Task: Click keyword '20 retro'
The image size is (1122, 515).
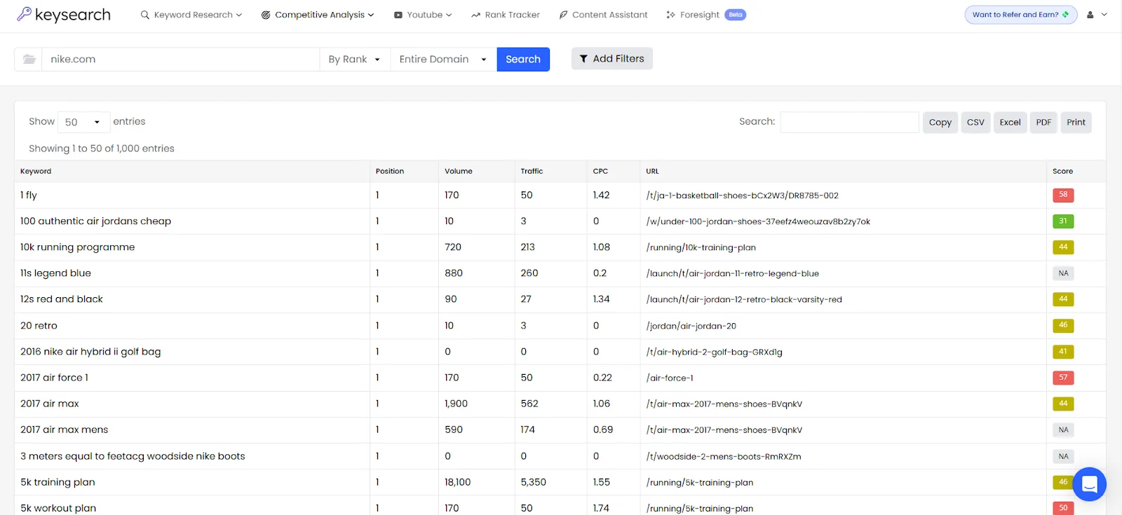Action: (39, 326)
